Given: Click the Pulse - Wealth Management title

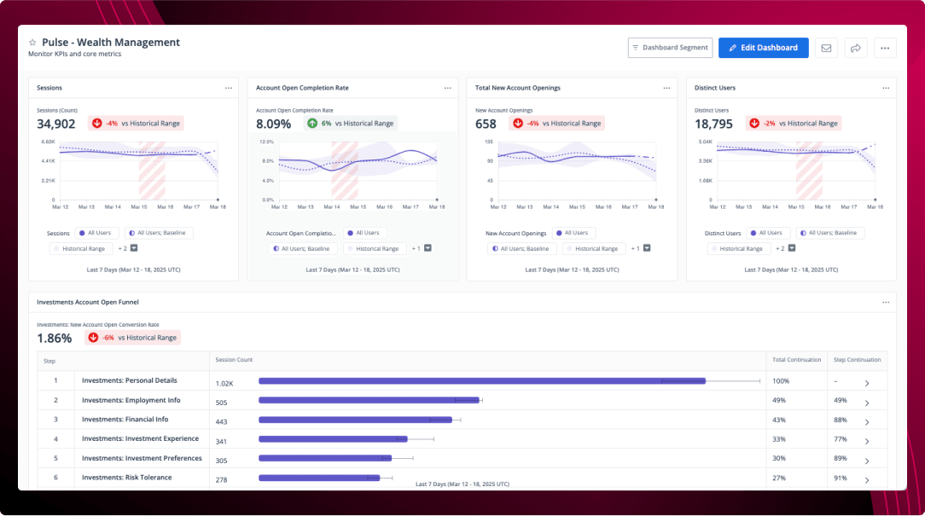Looking at the screenshot, I should 111,42.
